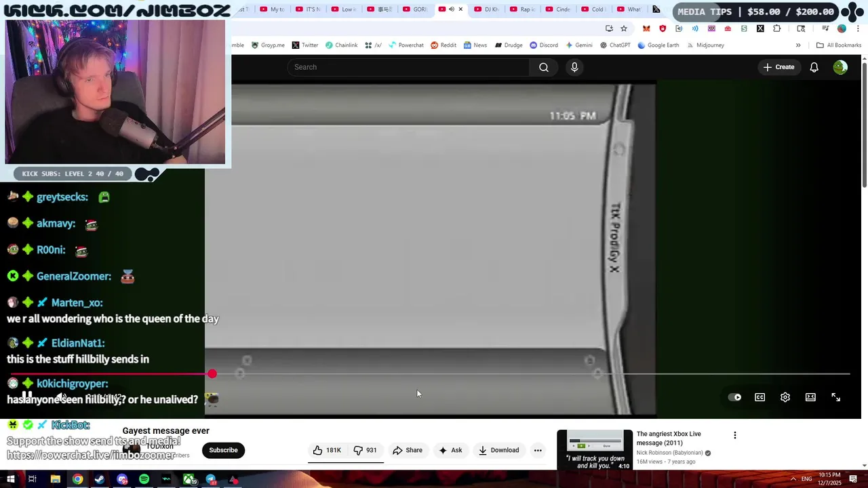Viewport: 868px width, 488px height.
Task: Pause the video with the play control
Action: click(27, 396)
